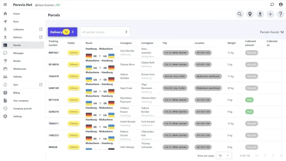Open the Rows per page dropdown
This screenshot has width=286, height=161.
point(224,156)
